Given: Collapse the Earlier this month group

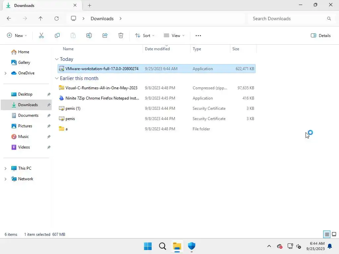Looking at the screenshot, I should pos(57,78).
